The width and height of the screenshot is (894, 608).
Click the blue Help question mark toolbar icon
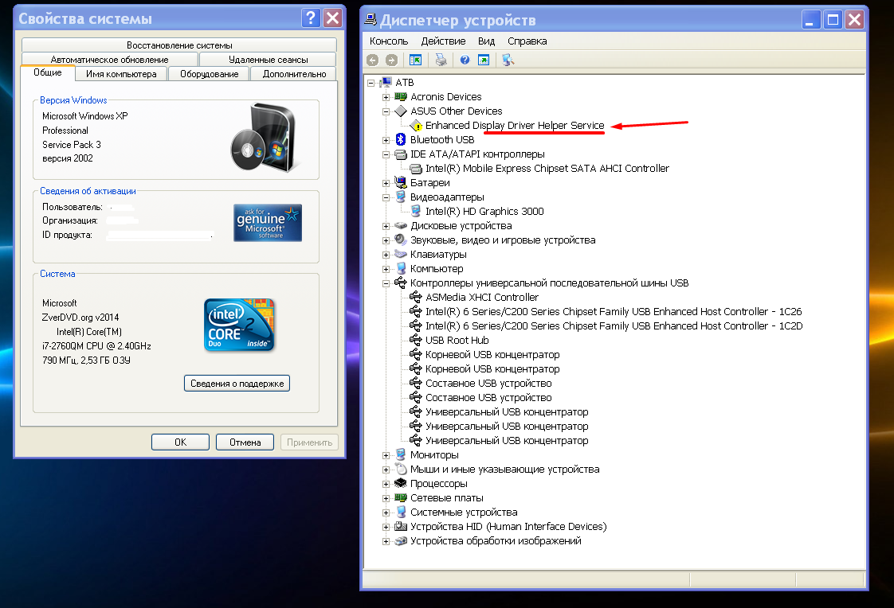pos(465,60)
